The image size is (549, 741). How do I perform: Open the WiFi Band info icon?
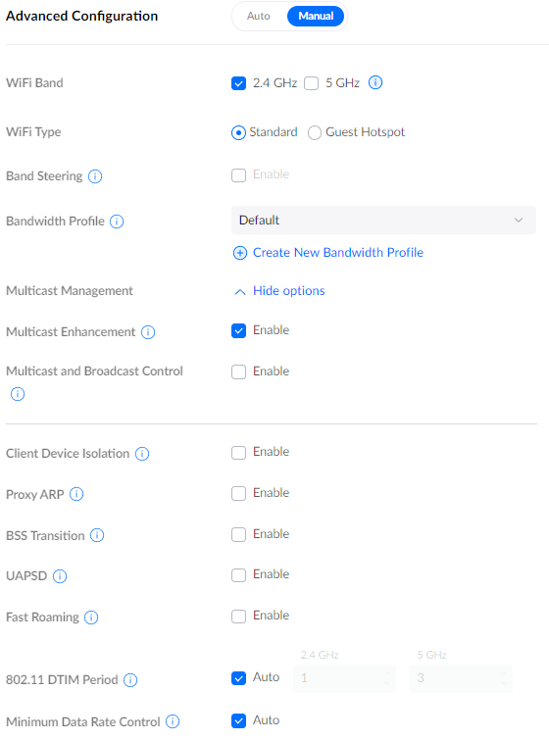click(x=374, y=82)
